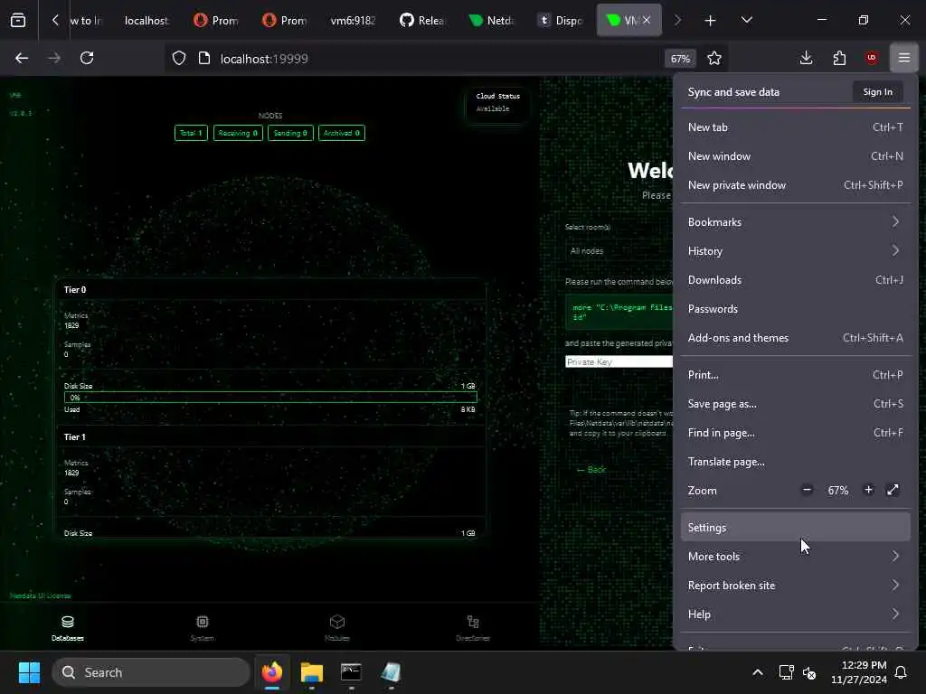Show hidden system tray icons
The image size is (926, 694).
pyautogui.click(x=758, y=672)
